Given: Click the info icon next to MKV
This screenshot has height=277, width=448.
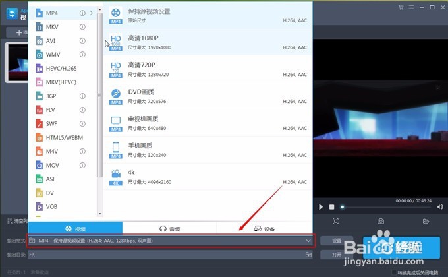Looking at the screenshot, I should [82, 27].
